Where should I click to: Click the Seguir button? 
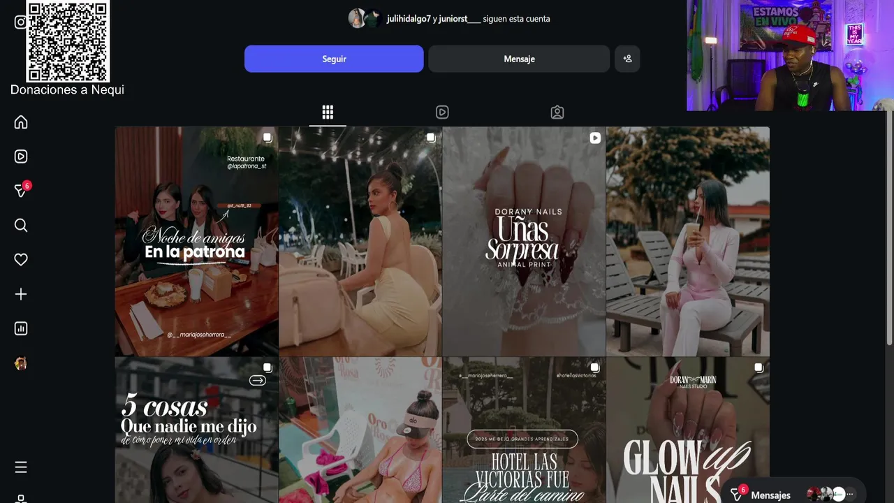pyautogui.click(x=334, y=59)
